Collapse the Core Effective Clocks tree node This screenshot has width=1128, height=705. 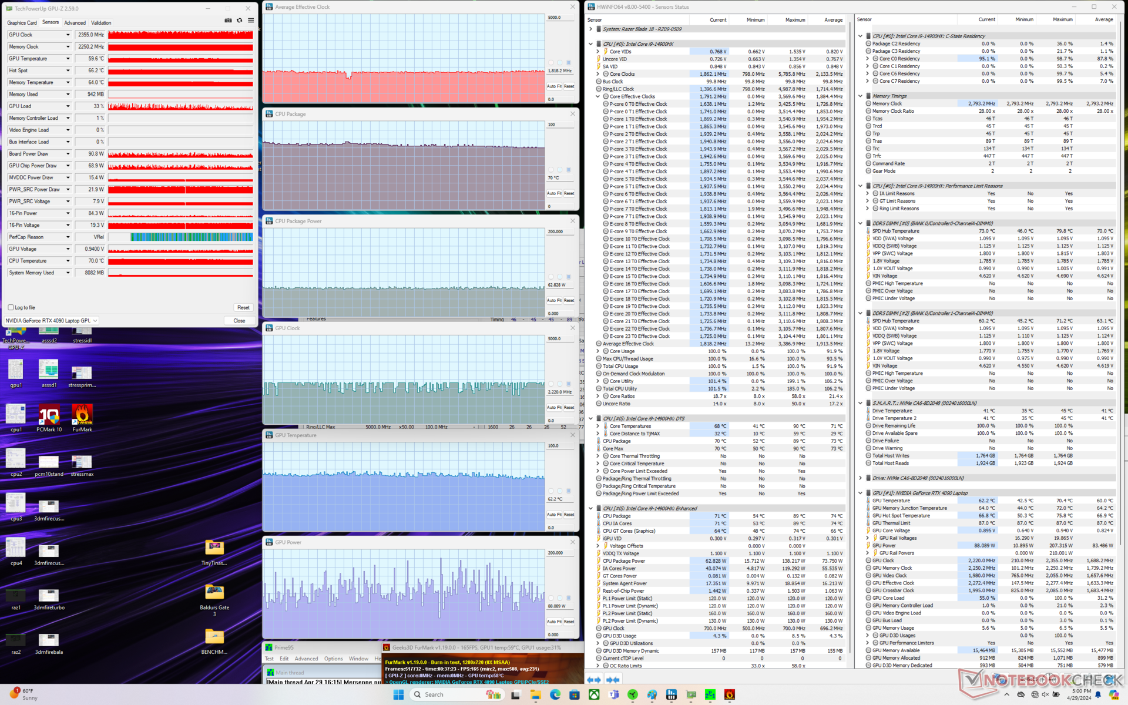[598, 96]
